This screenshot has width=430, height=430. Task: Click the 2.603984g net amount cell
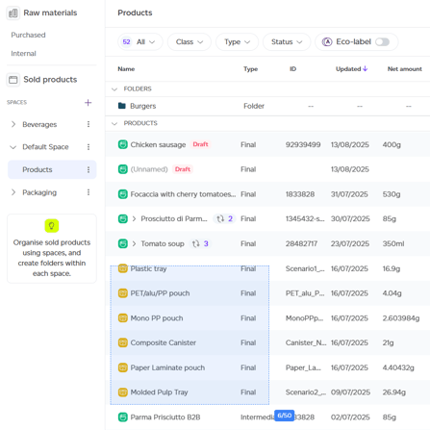tap(401, 318)
